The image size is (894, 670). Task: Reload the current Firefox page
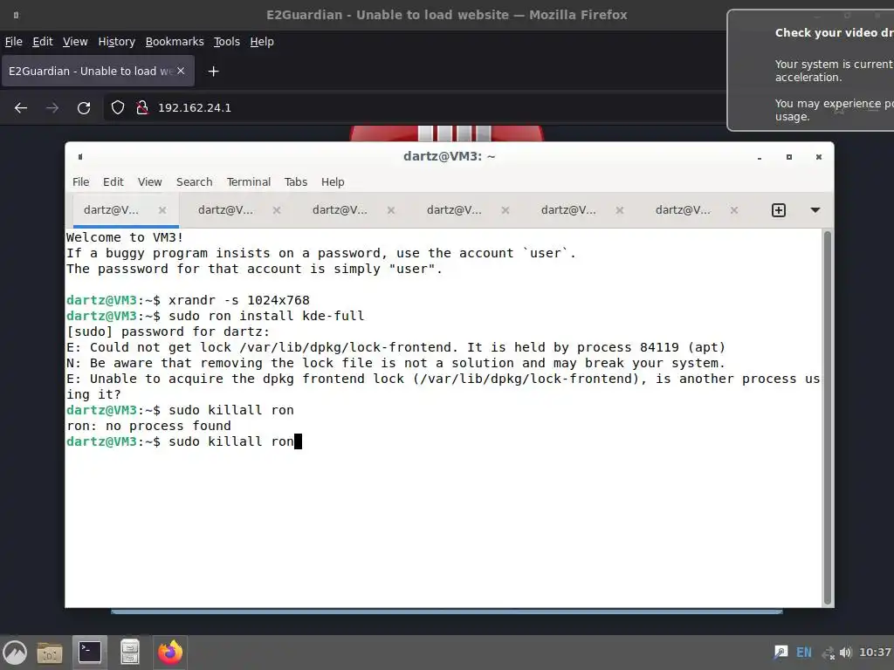pos(84,107)
